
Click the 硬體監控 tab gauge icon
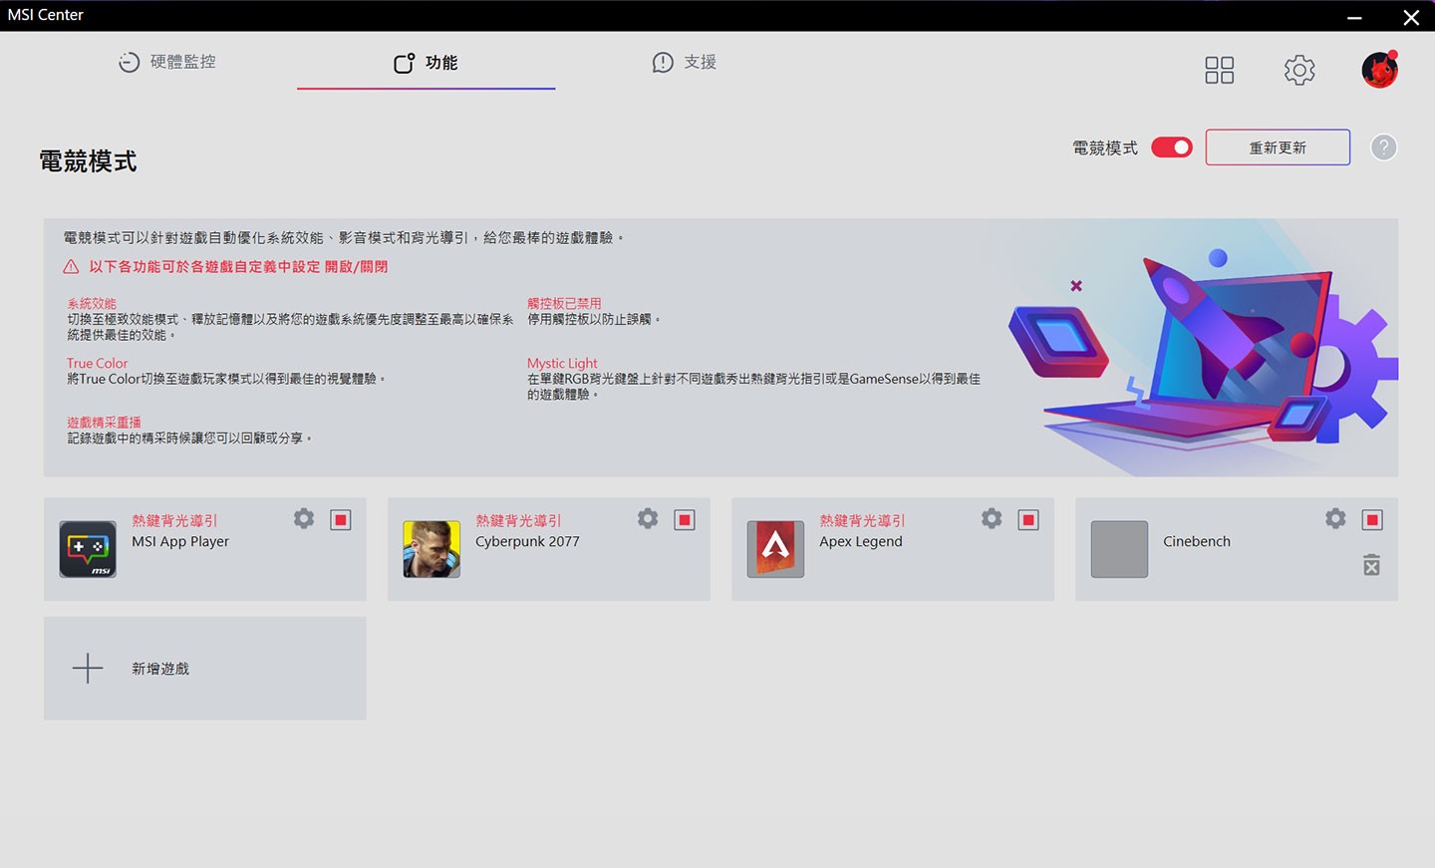130,62
